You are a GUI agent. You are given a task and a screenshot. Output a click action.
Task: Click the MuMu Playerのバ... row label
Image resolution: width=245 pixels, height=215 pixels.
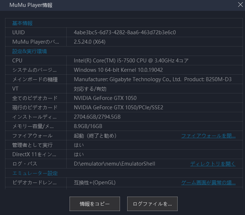point(36,42)
